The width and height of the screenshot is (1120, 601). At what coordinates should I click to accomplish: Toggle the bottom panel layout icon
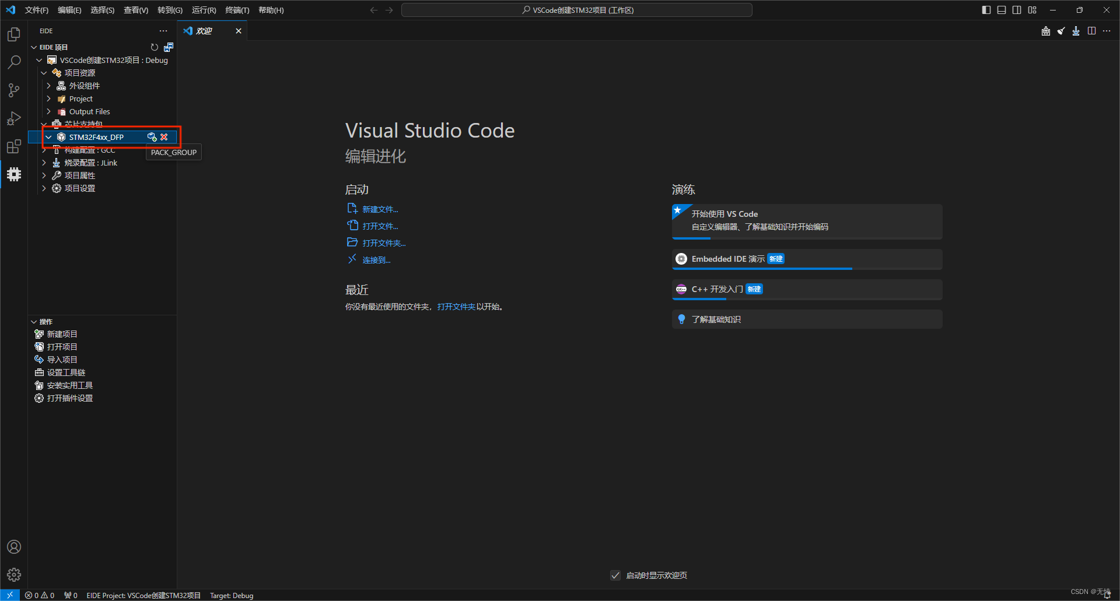(1002, 10)
